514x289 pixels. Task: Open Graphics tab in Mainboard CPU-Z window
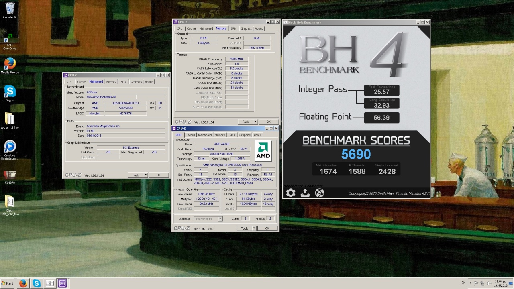point(136,82)
